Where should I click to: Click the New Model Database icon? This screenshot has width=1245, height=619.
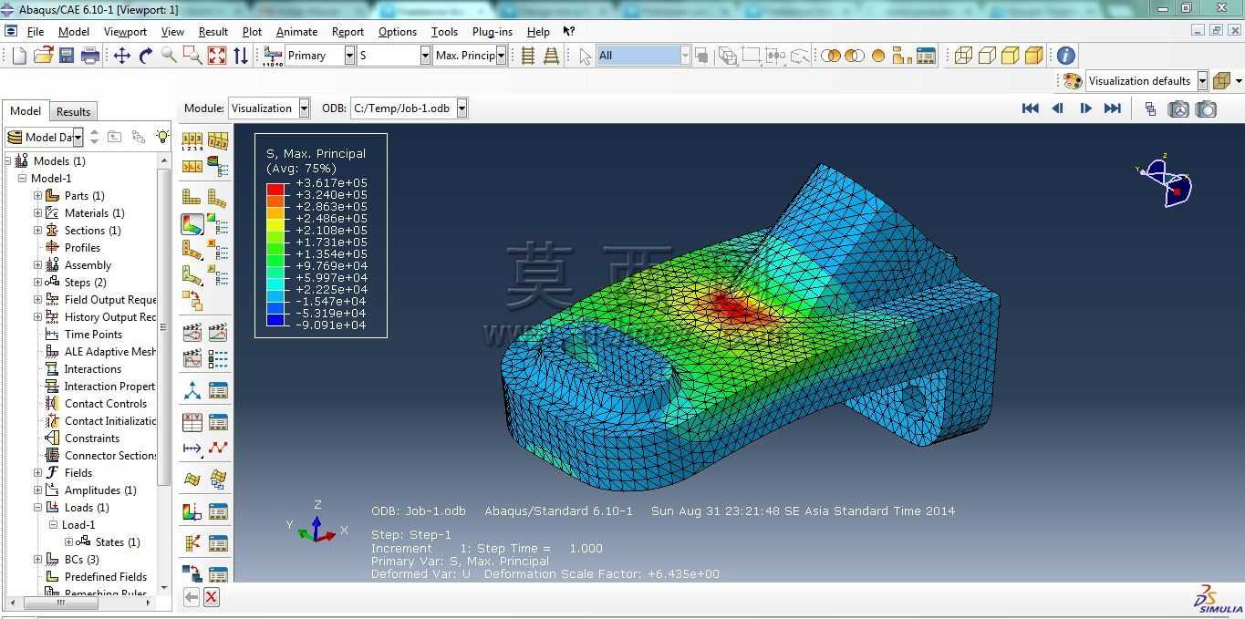(19, 56)
